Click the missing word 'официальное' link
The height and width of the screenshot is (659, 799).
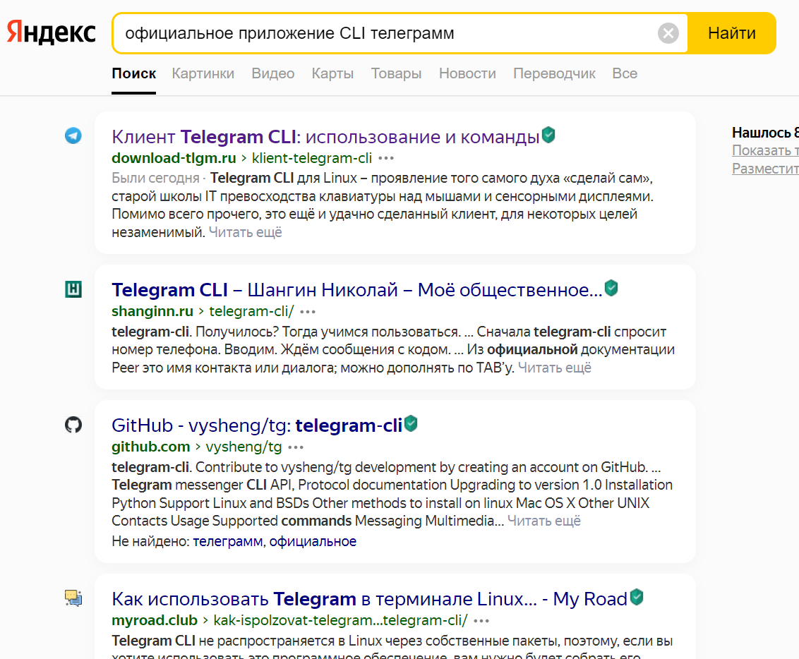(x=313, y=541)
